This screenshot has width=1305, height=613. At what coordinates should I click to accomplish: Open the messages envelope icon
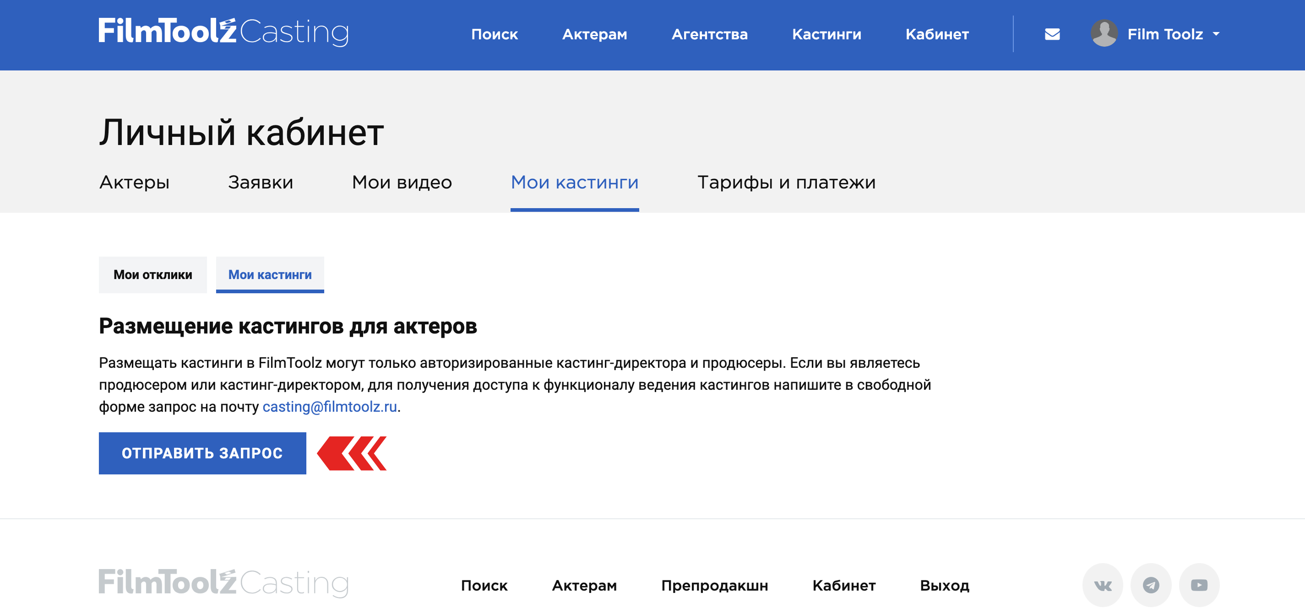tap(1052, 34)
